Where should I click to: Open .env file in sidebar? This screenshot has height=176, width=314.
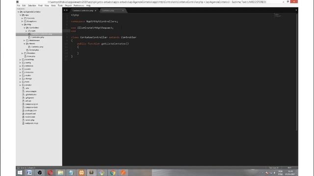pos(27,88)
